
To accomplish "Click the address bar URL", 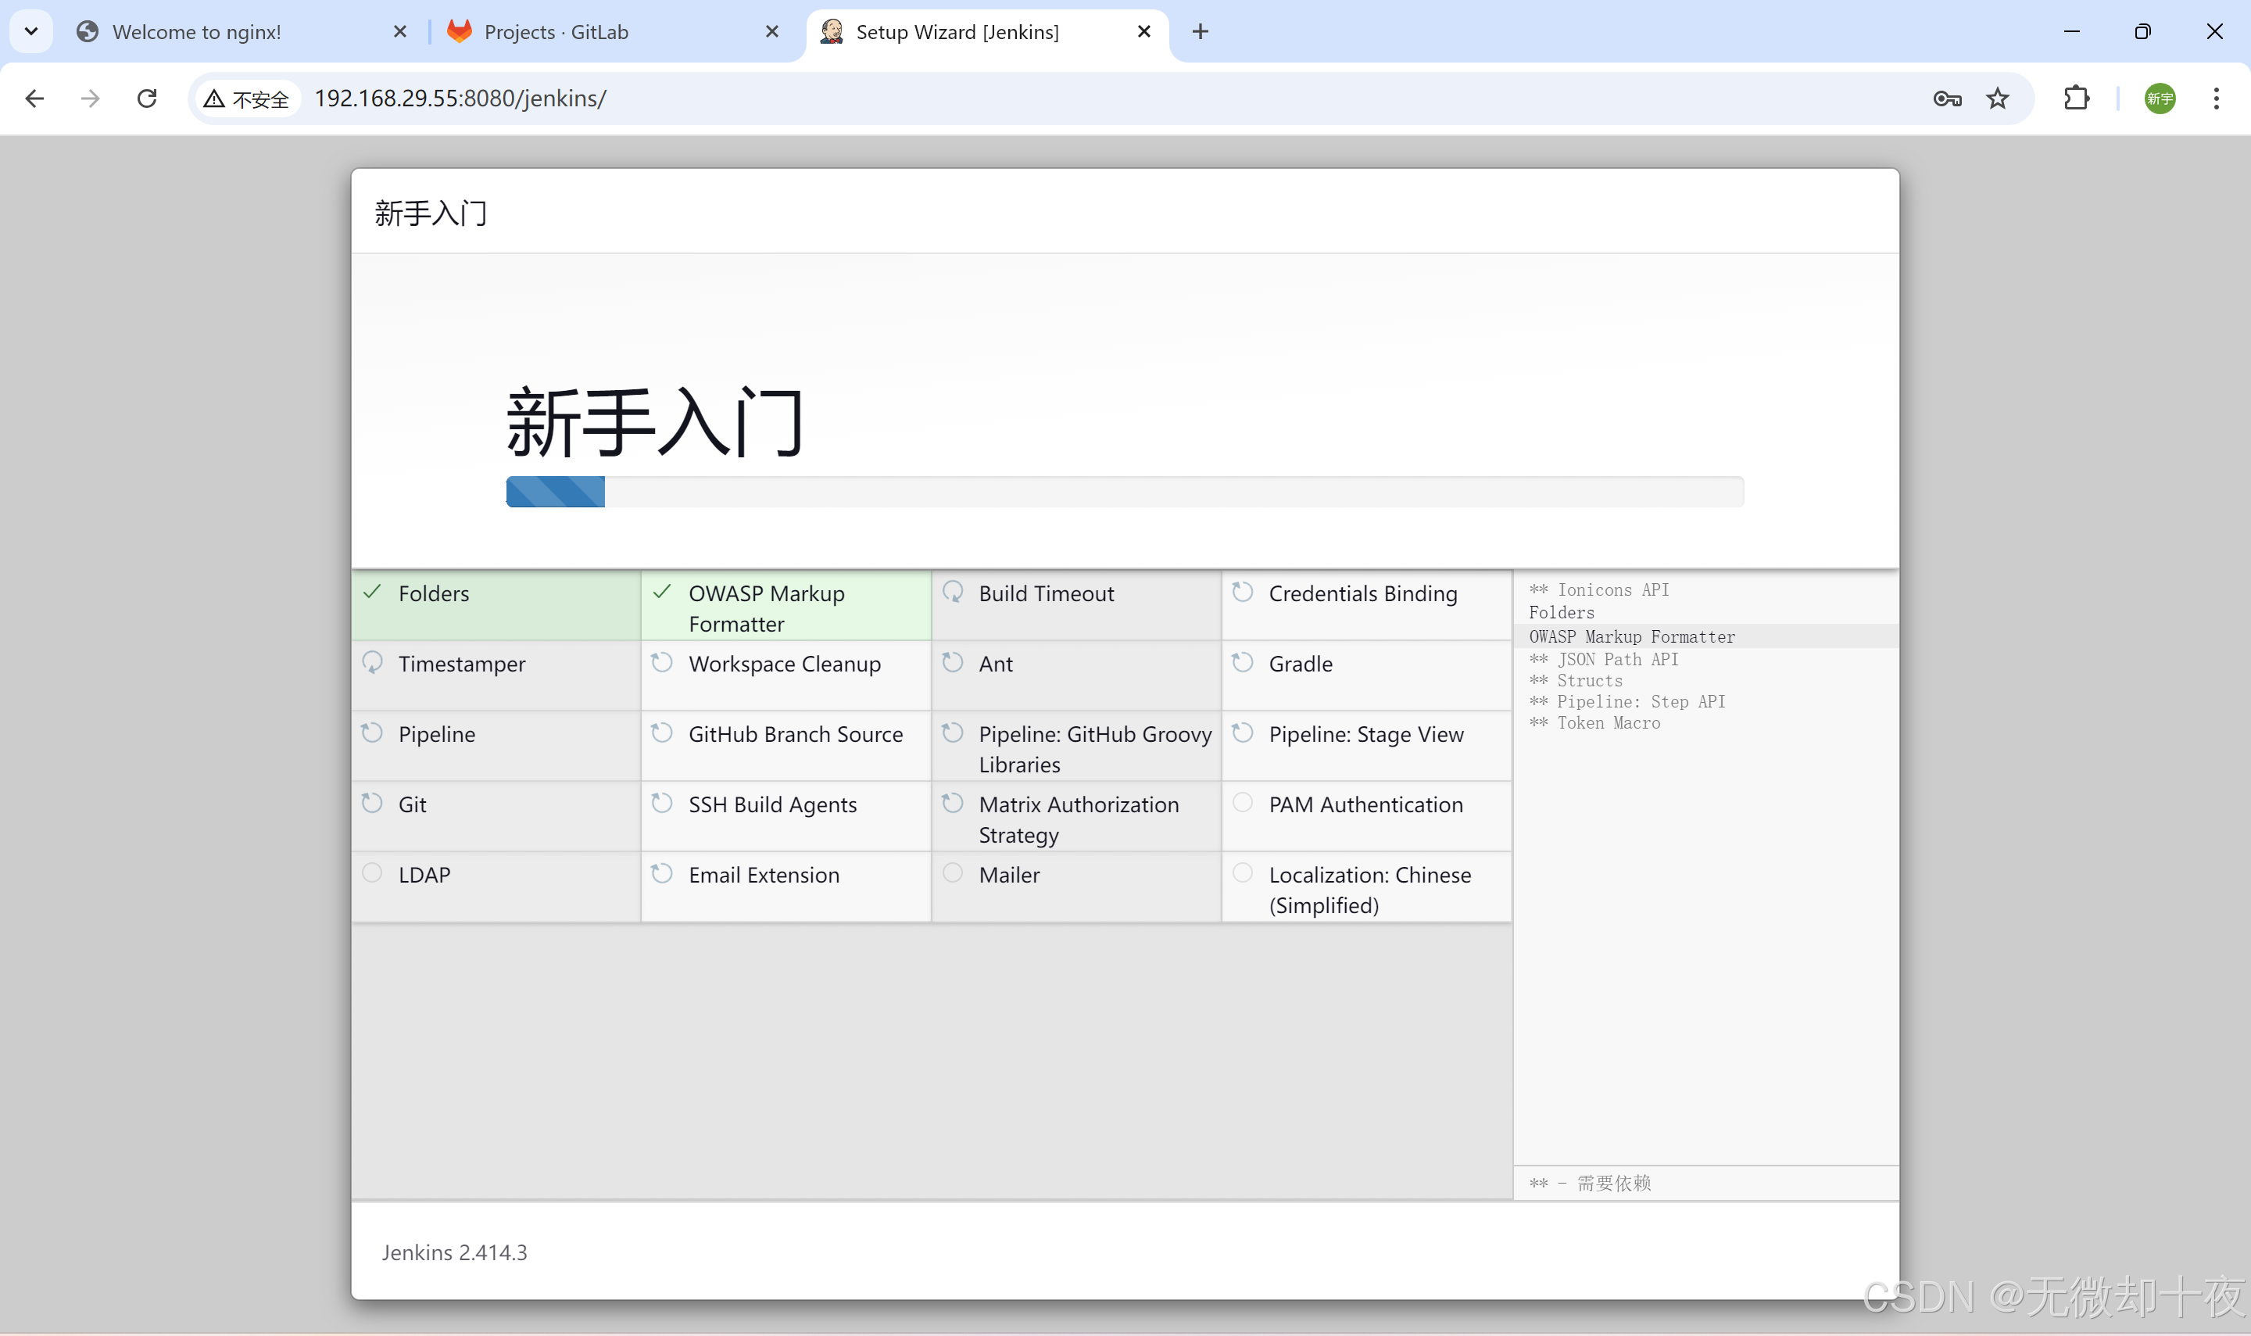I will coord(460,98).
